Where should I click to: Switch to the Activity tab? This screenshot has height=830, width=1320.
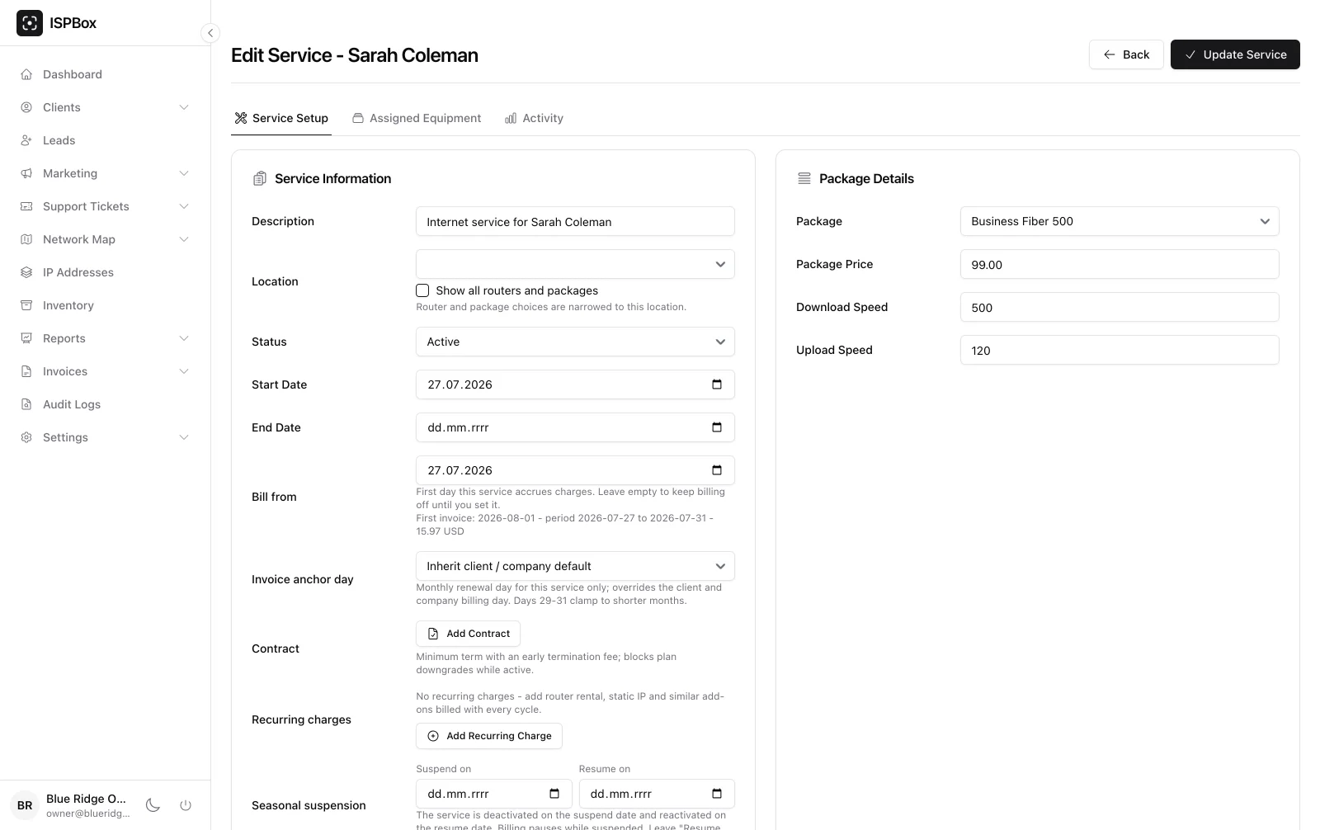[x=534, y=118]
